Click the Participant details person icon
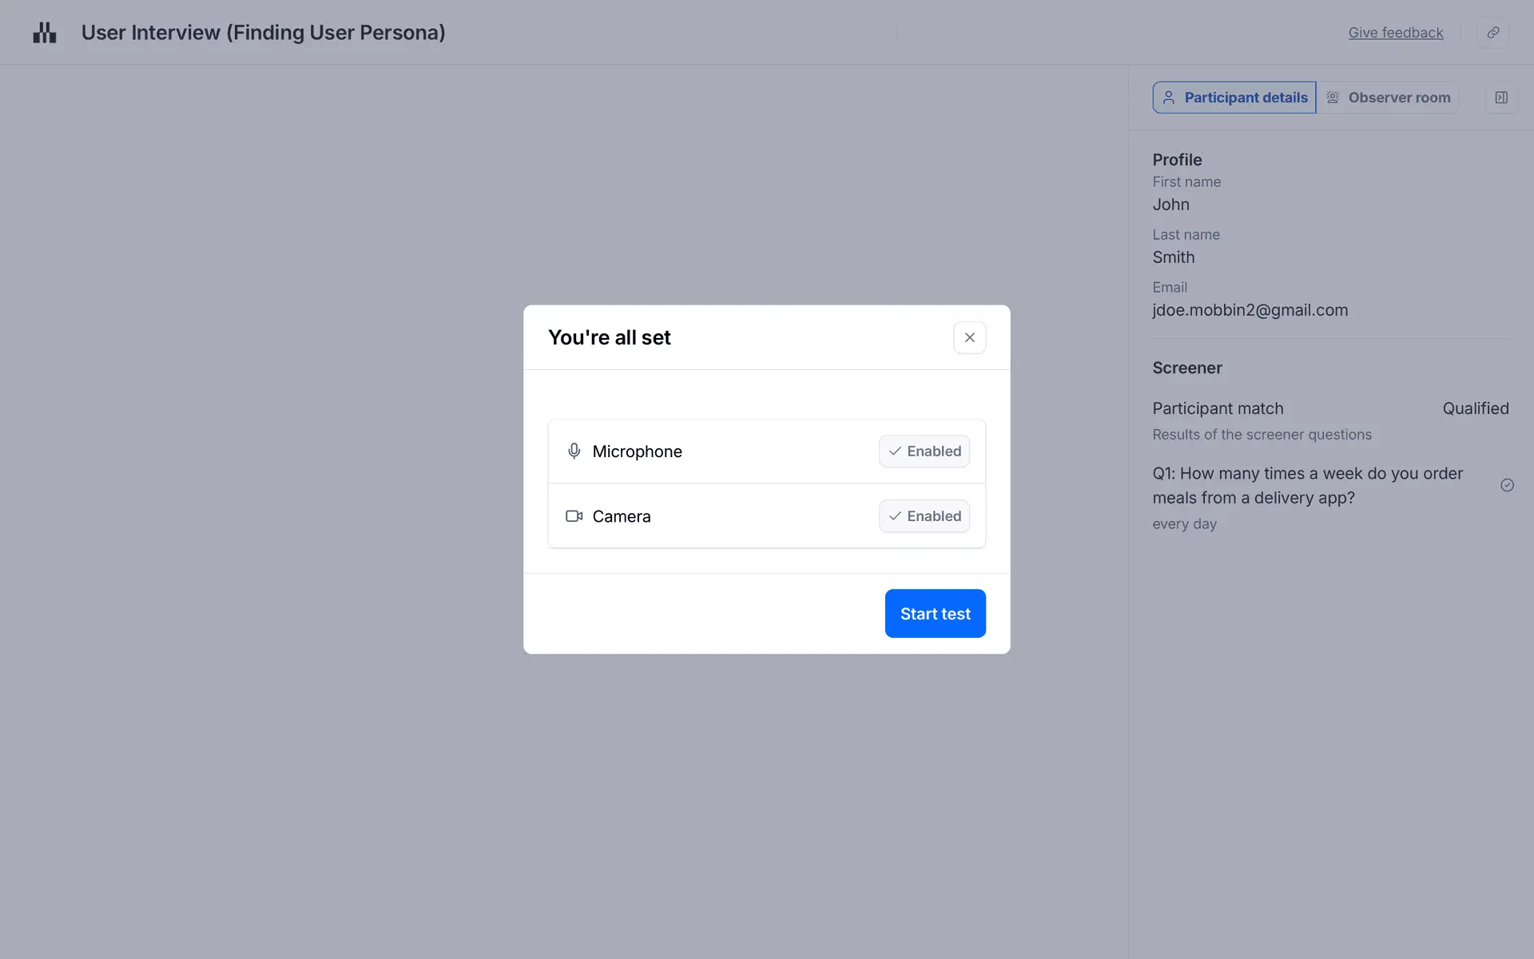This screenshot has width=1534, height=959. [x=1169, y=97]
